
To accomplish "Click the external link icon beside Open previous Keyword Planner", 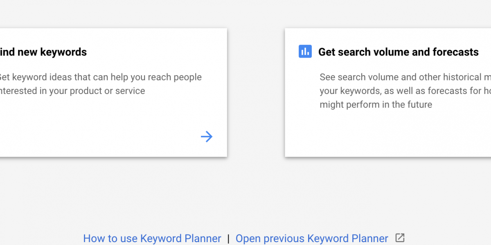I will 400,238.
